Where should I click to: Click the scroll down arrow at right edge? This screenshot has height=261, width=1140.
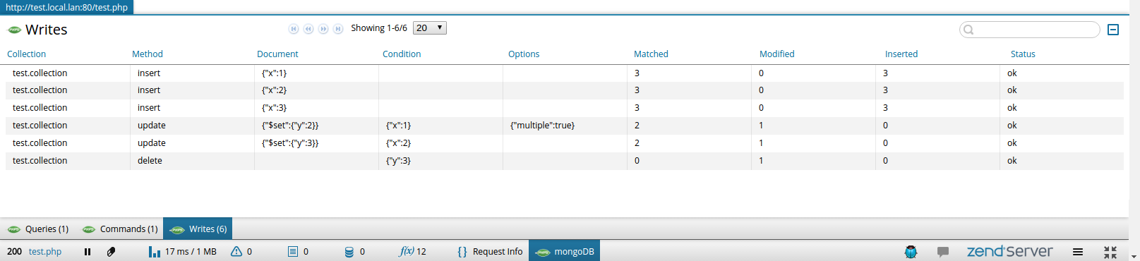point(1134,257)
